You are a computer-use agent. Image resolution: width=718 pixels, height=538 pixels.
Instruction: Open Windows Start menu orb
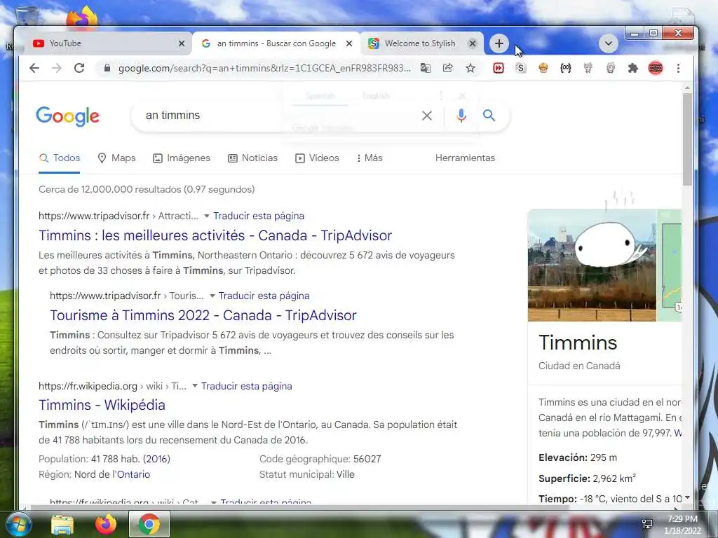tap(18, 524)
